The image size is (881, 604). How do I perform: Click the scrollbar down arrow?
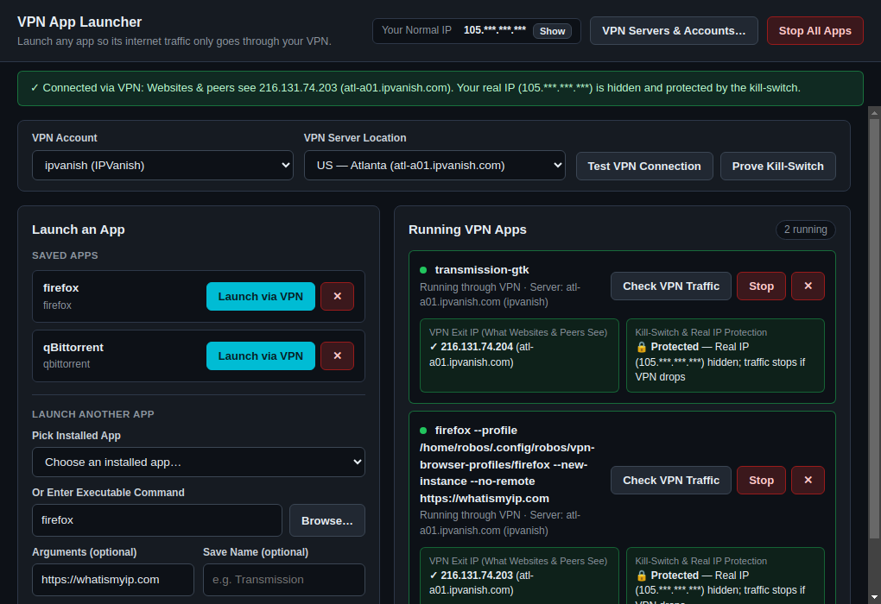tap(874, 597)
